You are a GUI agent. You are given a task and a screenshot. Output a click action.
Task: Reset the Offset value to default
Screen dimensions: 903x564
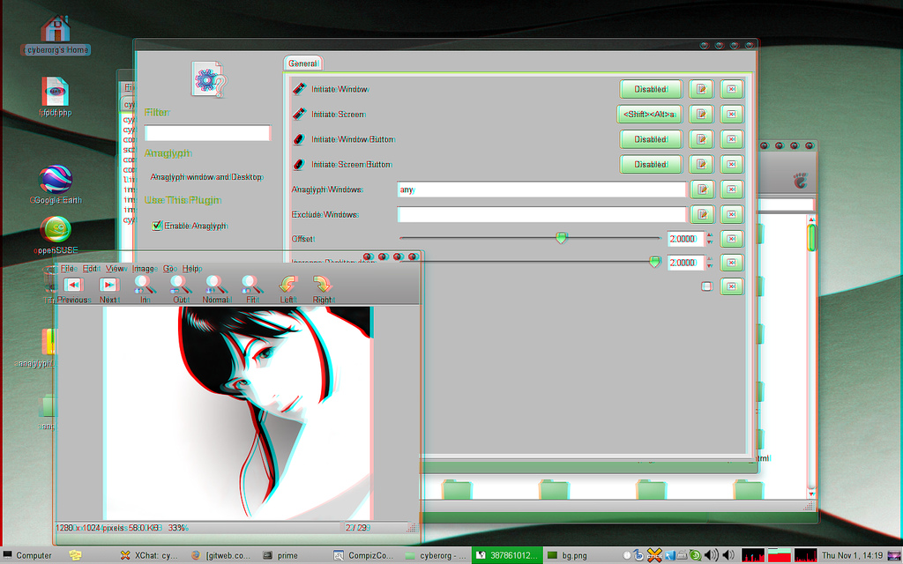[731, 238]
